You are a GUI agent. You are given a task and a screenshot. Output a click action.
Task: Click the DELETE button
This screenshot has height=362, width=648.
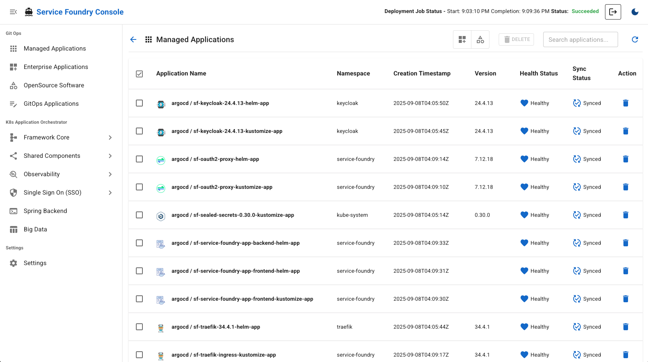point(516,39)
